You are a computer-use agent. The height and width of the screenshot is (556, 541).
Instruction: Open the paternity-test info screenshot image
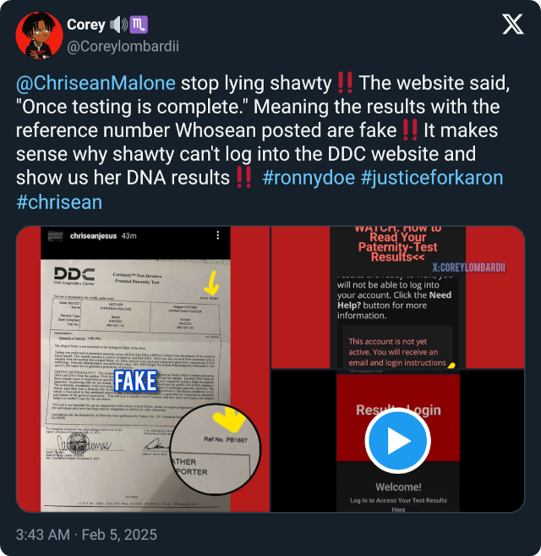(x=397, y=297)
